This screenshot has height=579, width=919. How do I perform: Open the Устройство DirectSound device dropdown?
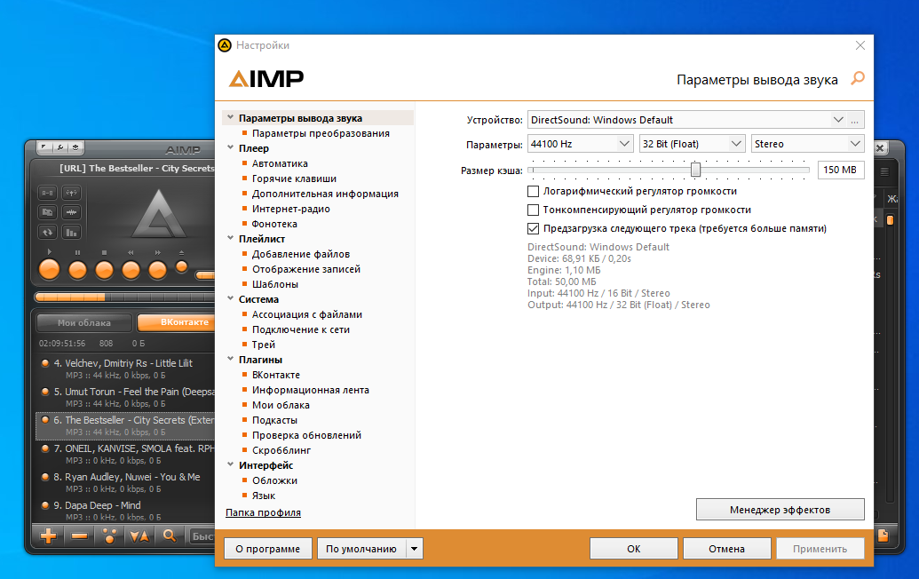pos(838,120)
